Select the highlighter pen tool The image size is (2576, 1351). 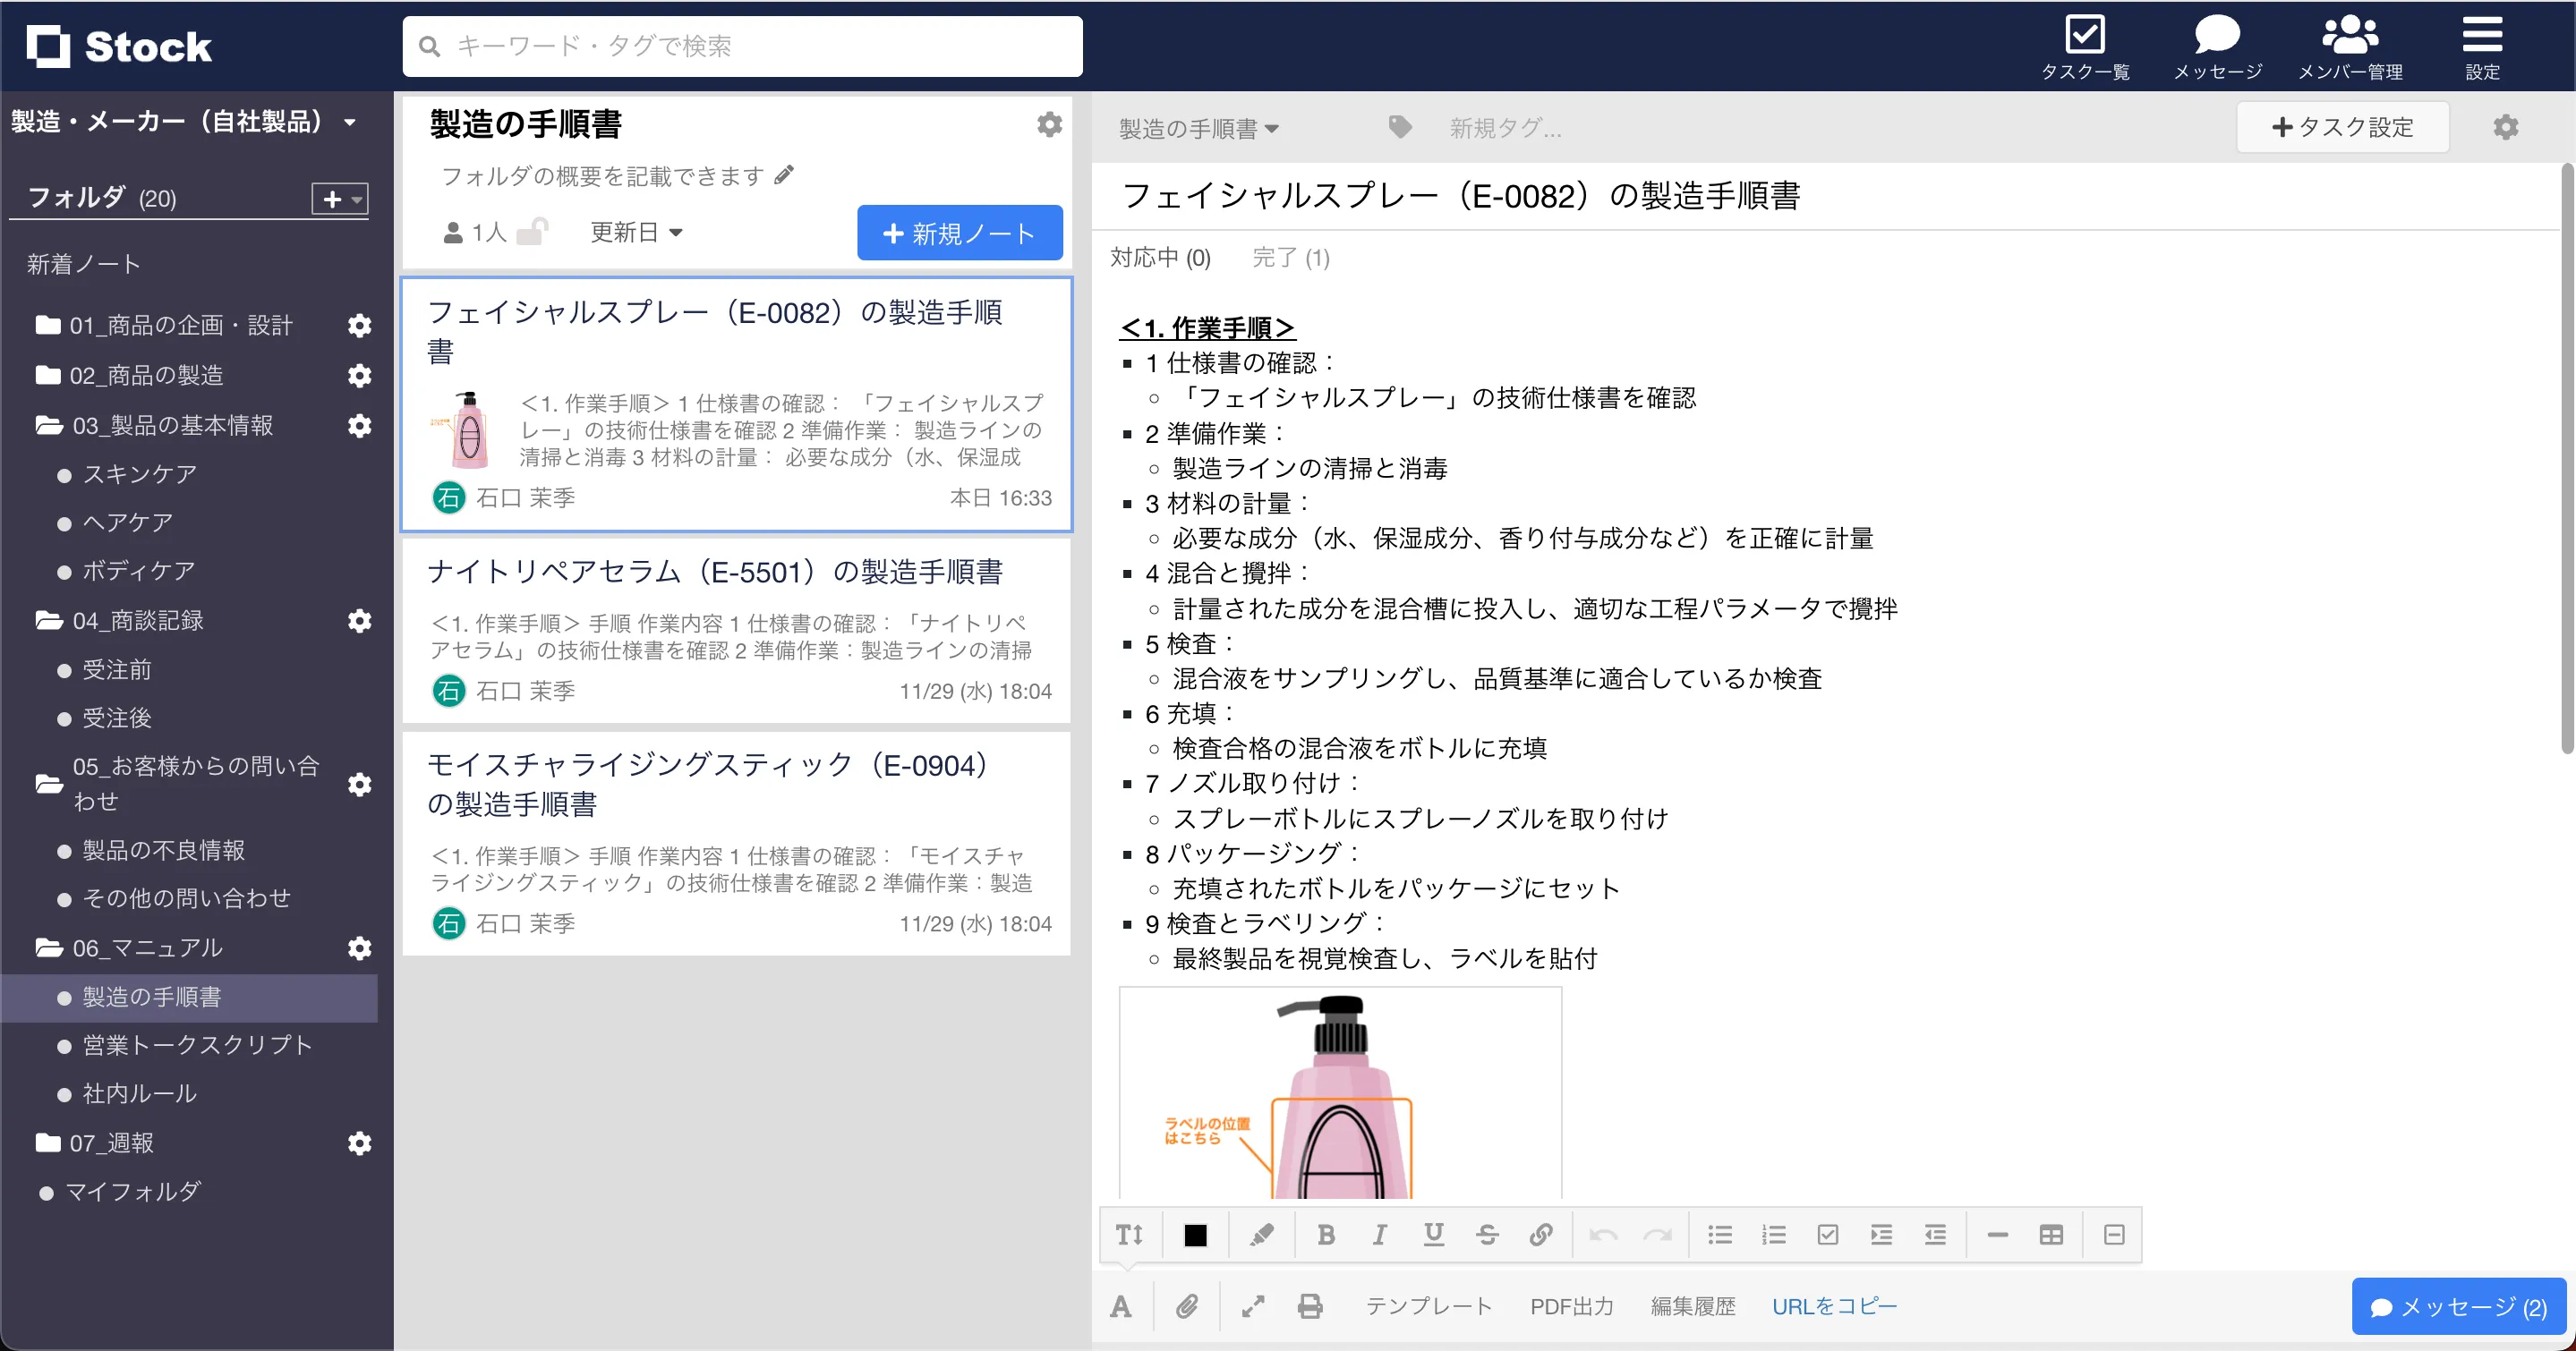click(1261, 1234)
